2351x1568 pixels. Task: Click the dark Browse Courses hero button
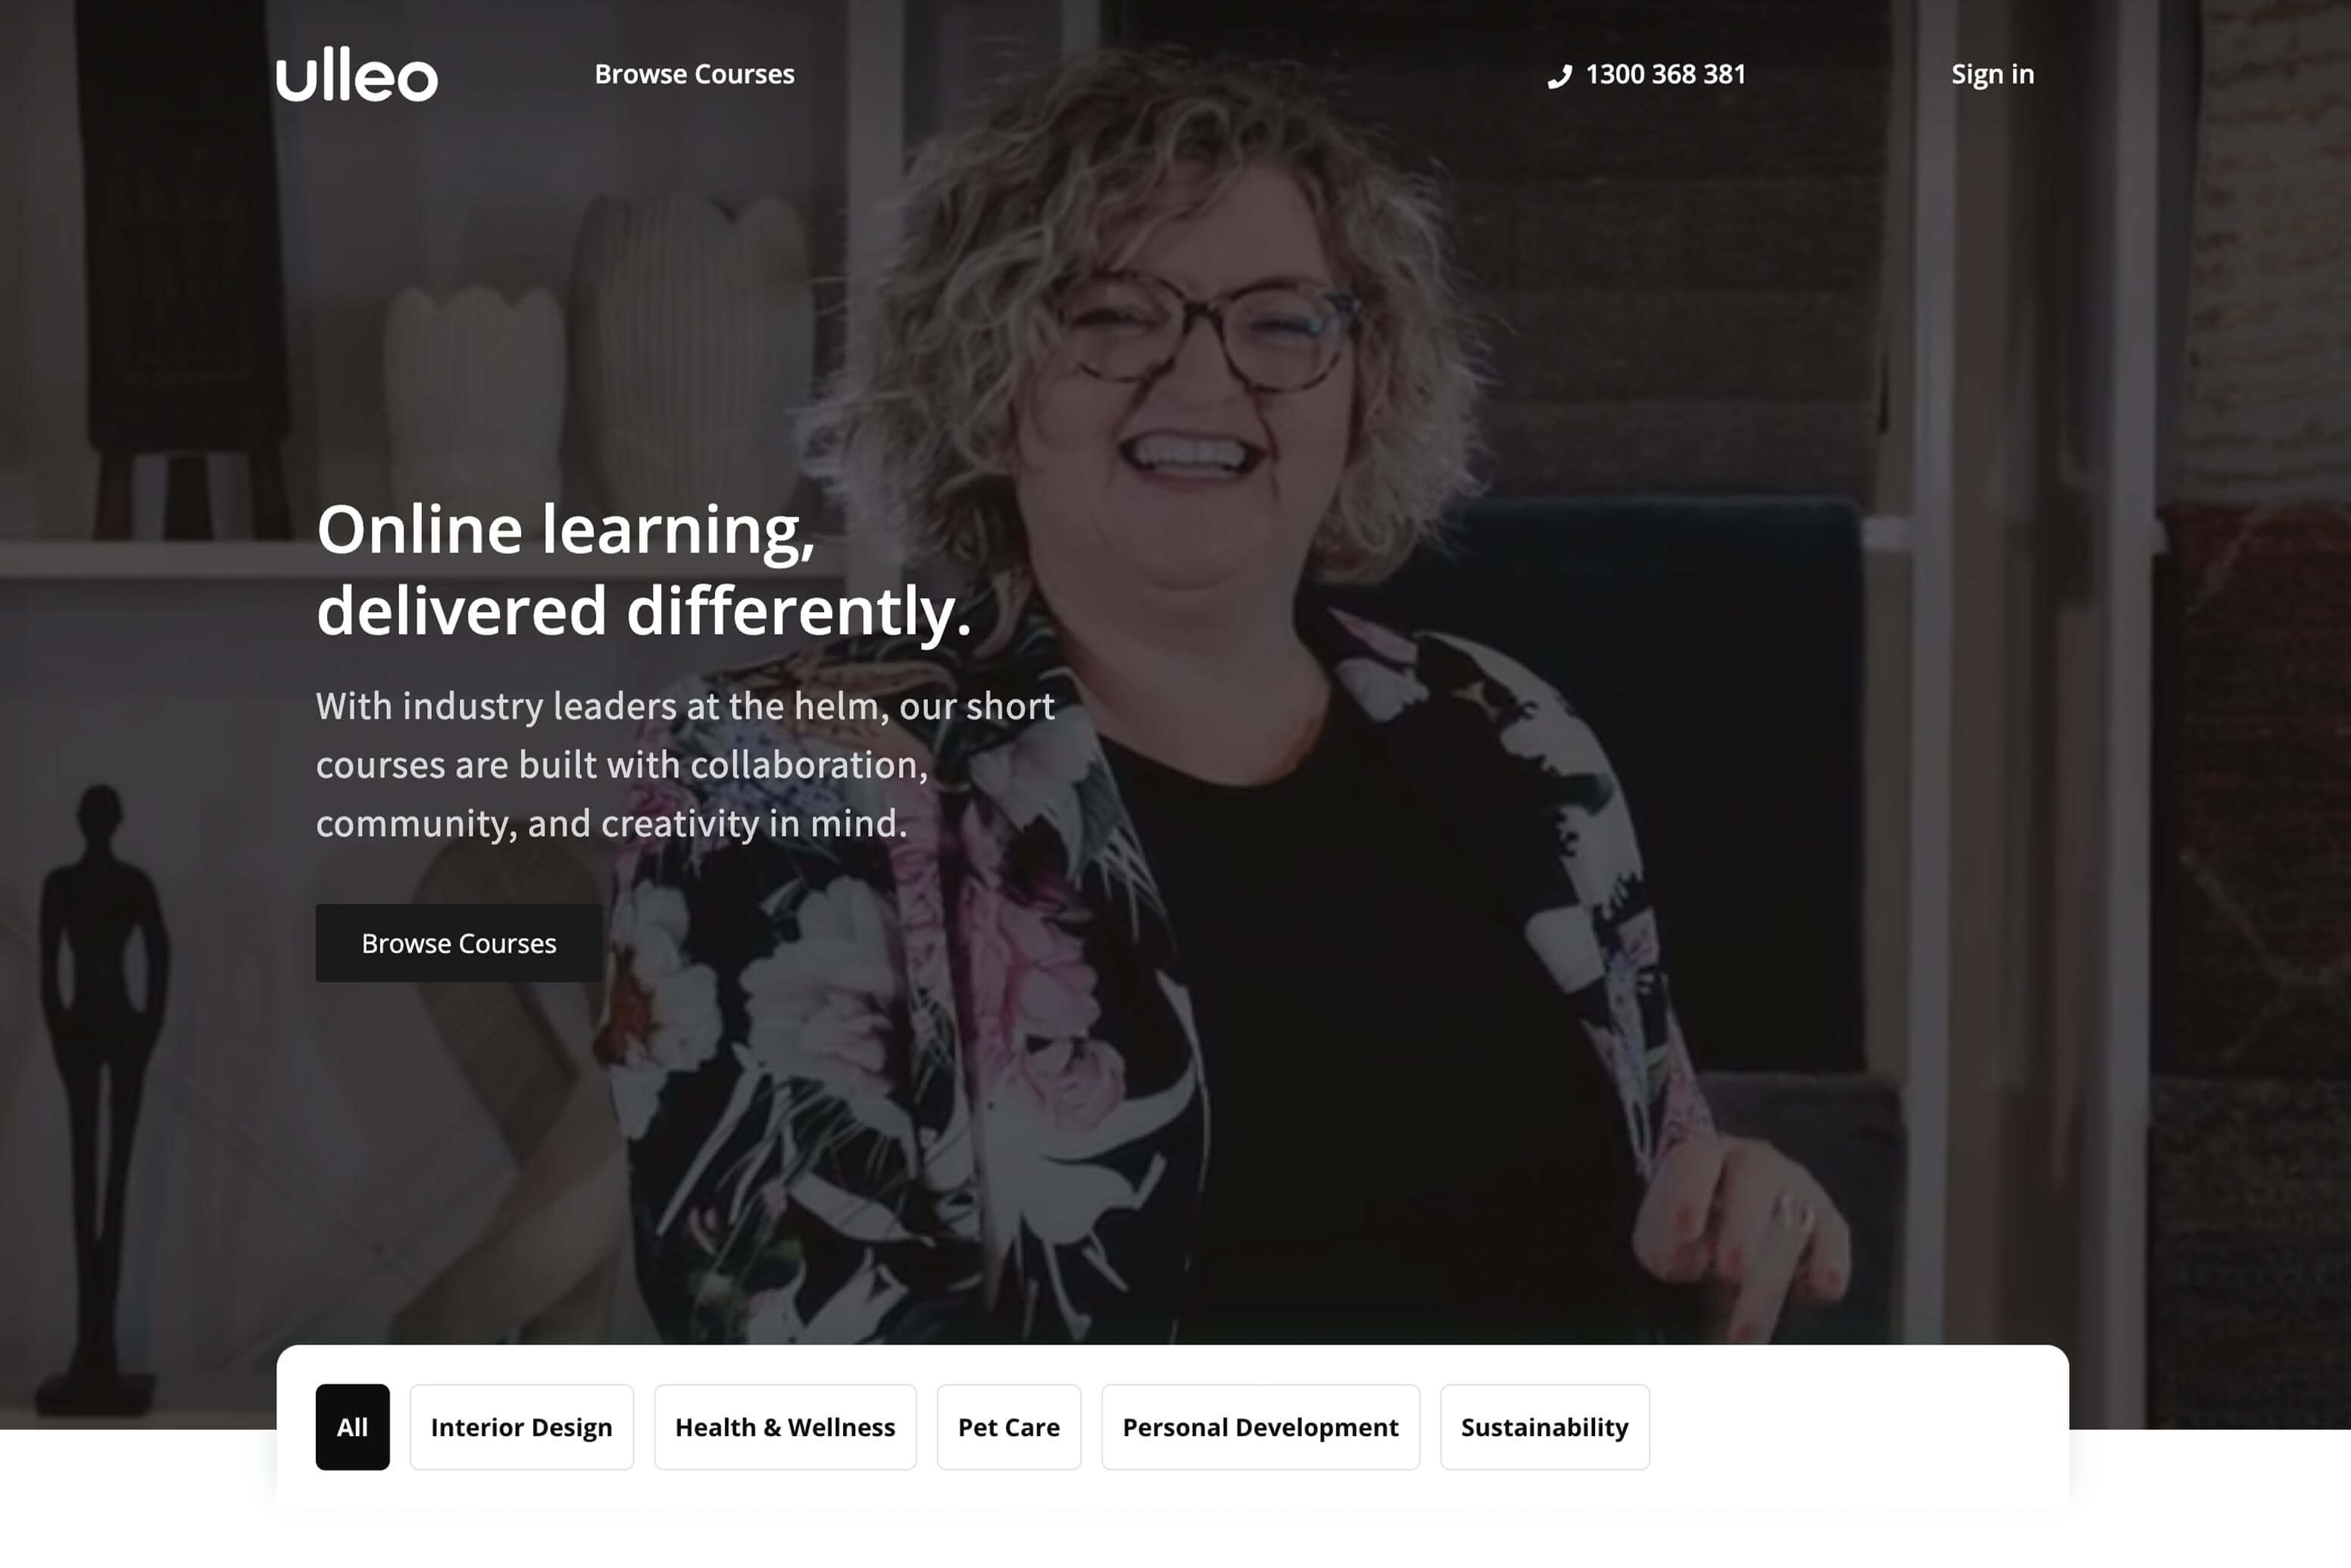click(x=459, y=943)
